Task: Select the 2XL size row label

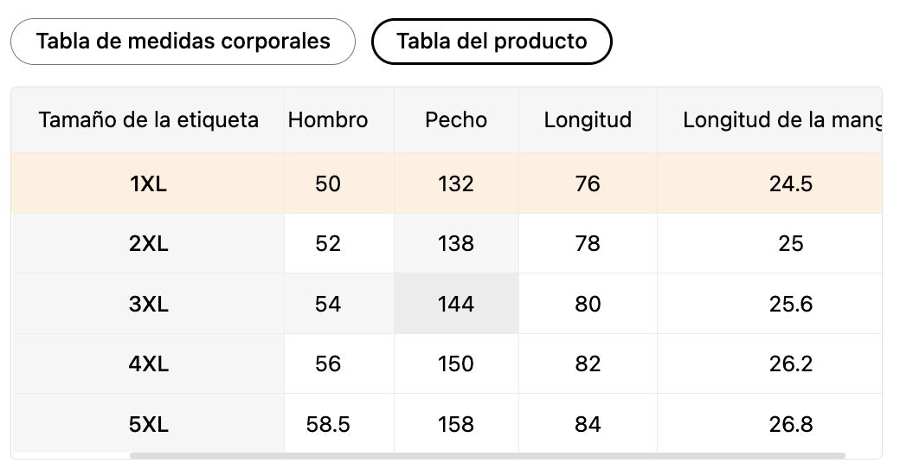Action: click(x=148, y=244)
